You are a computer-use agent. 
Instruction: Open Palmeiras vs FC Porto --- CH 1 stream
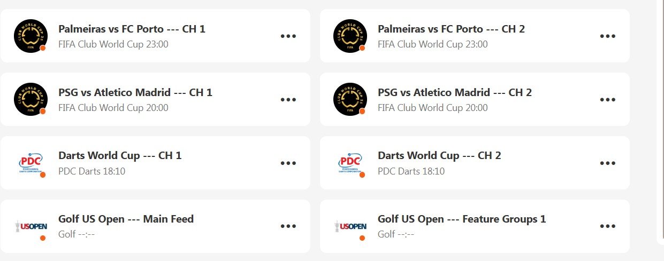coord(132,29)
